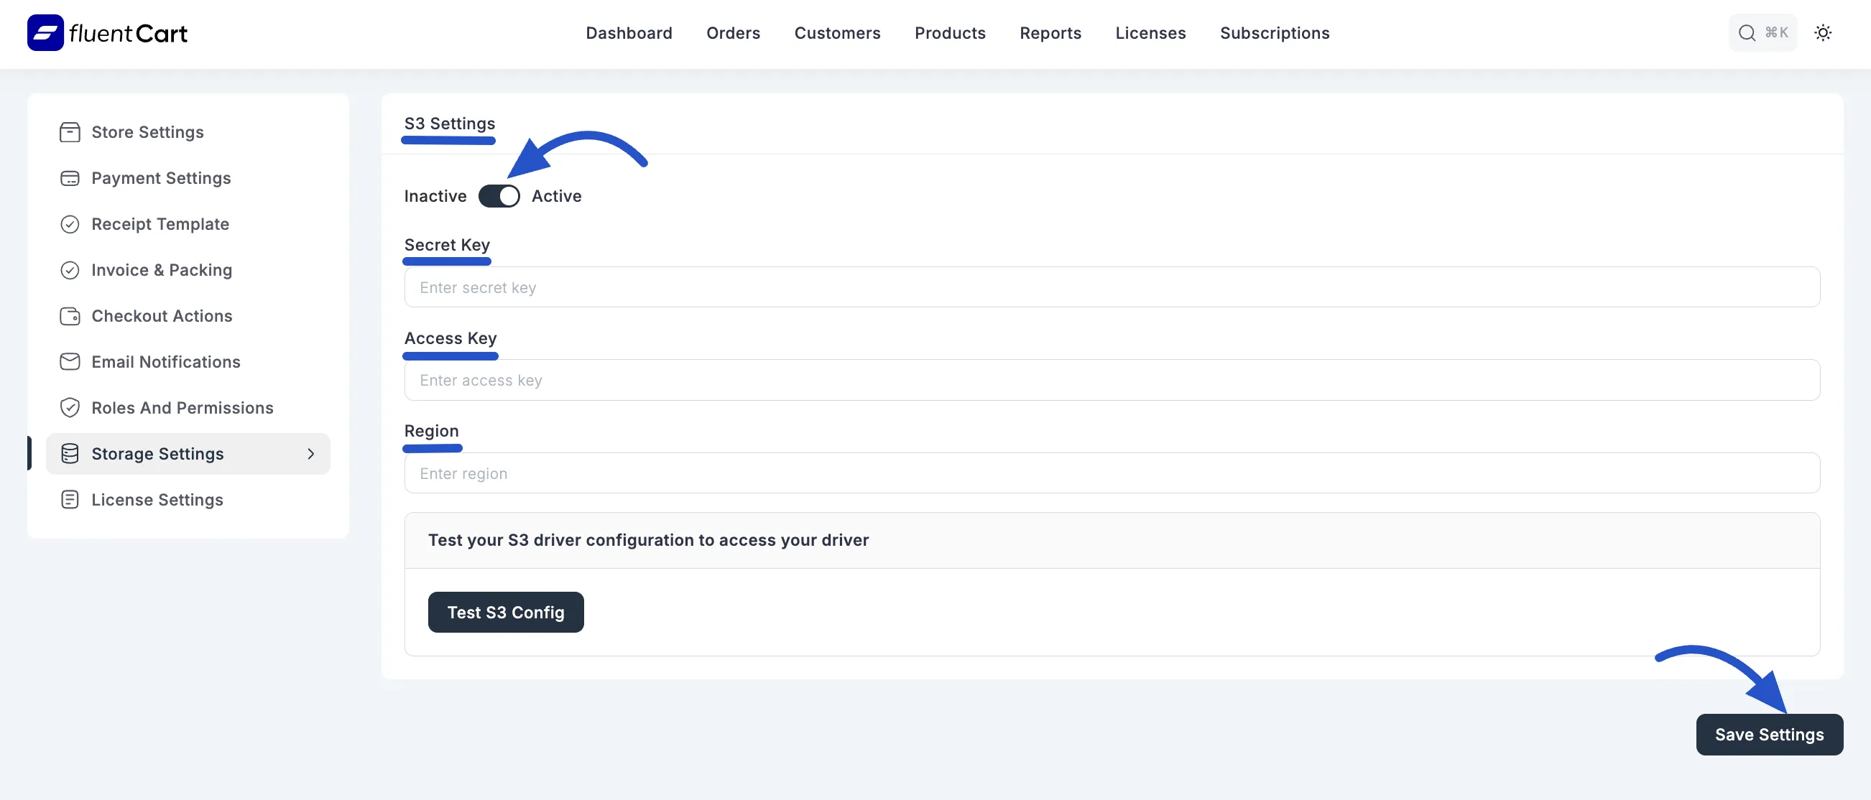1871x800 pixels.
Task: Open search using the magnifier icon
Action: coord(1746,32)
